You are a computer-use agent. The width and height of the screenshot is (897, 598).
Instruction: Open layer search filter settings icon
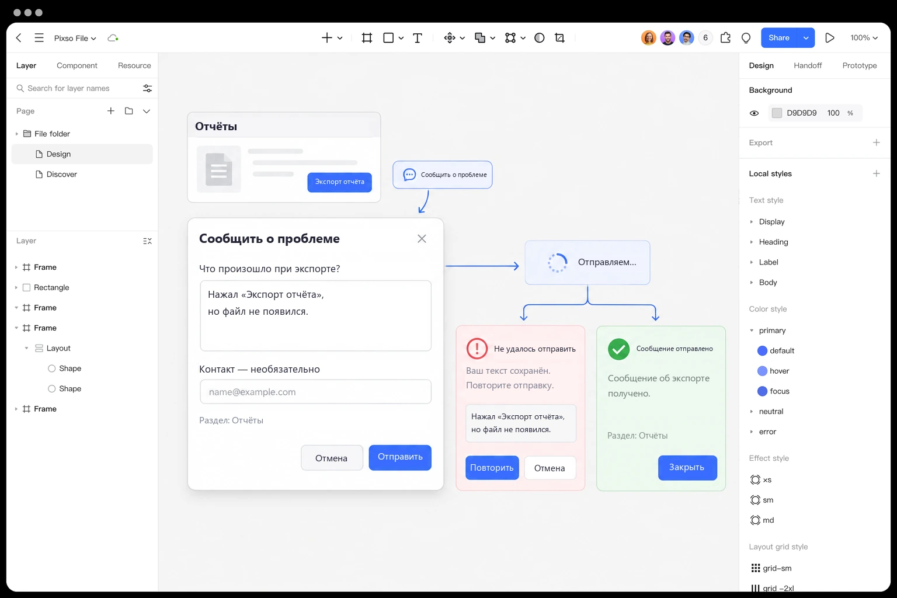coord(147,88)
